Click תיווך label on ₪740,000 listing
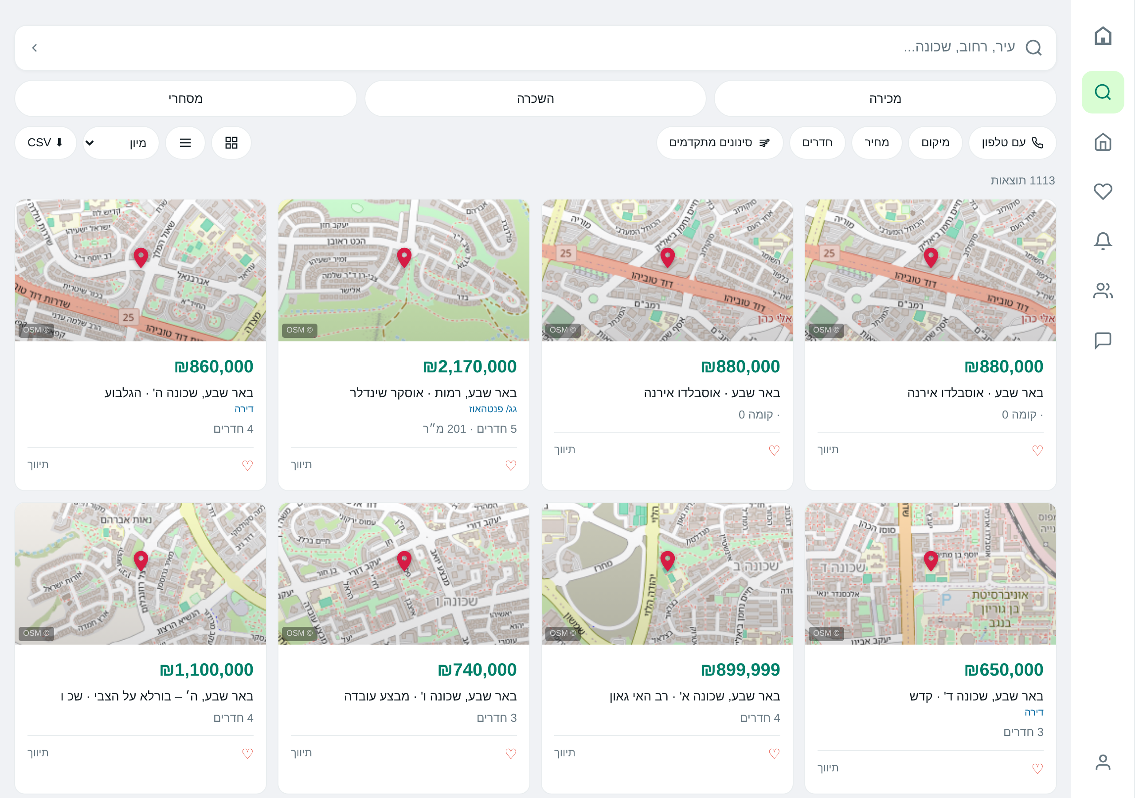1135x798 pixels. point(301,752)
